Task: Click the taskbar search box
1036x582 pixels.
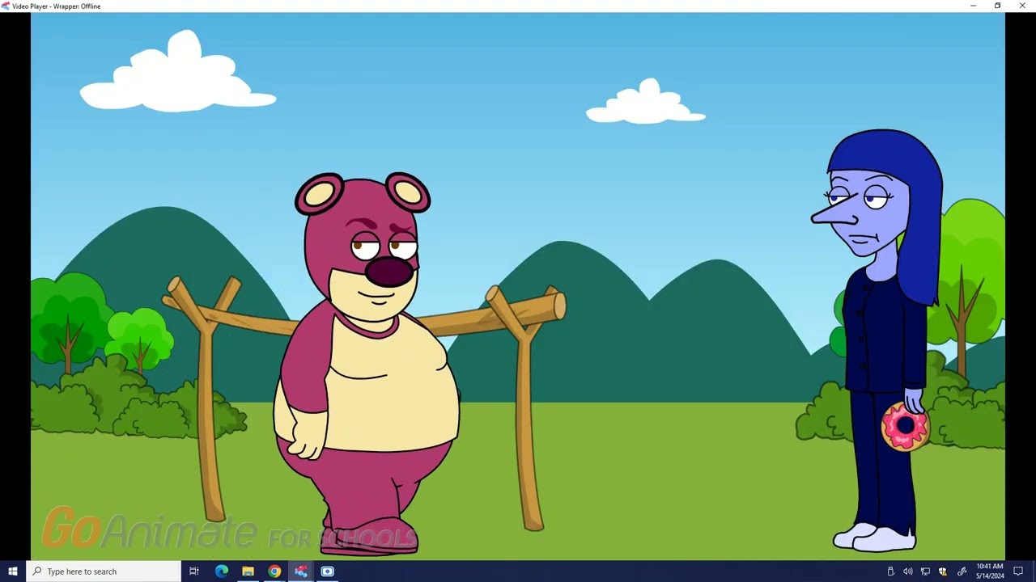Action: pos(103,571)
